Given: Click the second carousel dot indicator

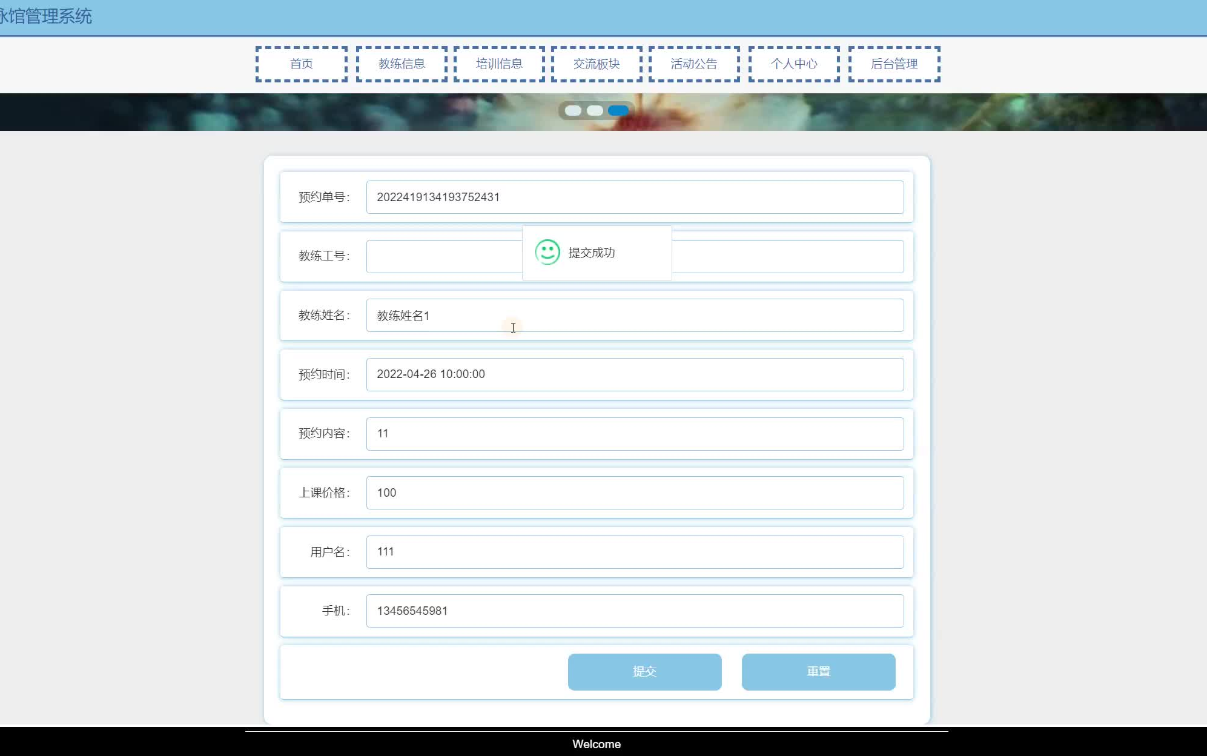Looking at the screenshot, I should [596, 111].
